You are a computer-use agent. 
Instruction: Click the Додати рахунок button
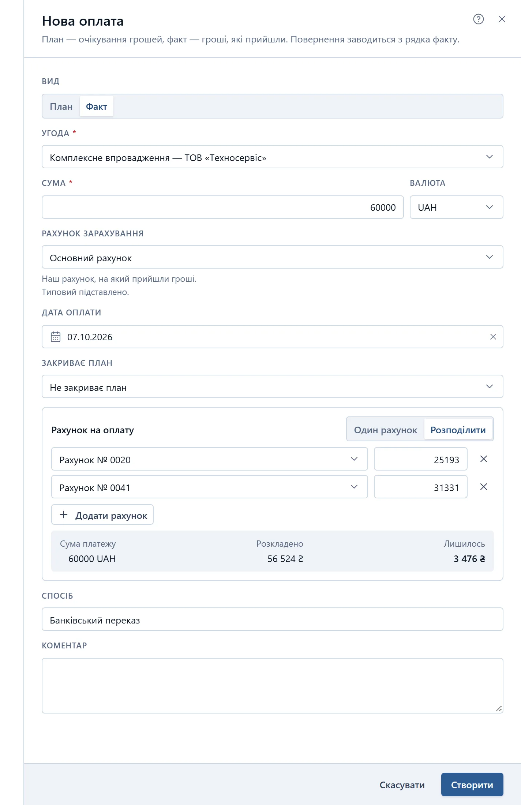tap(102, 515)
